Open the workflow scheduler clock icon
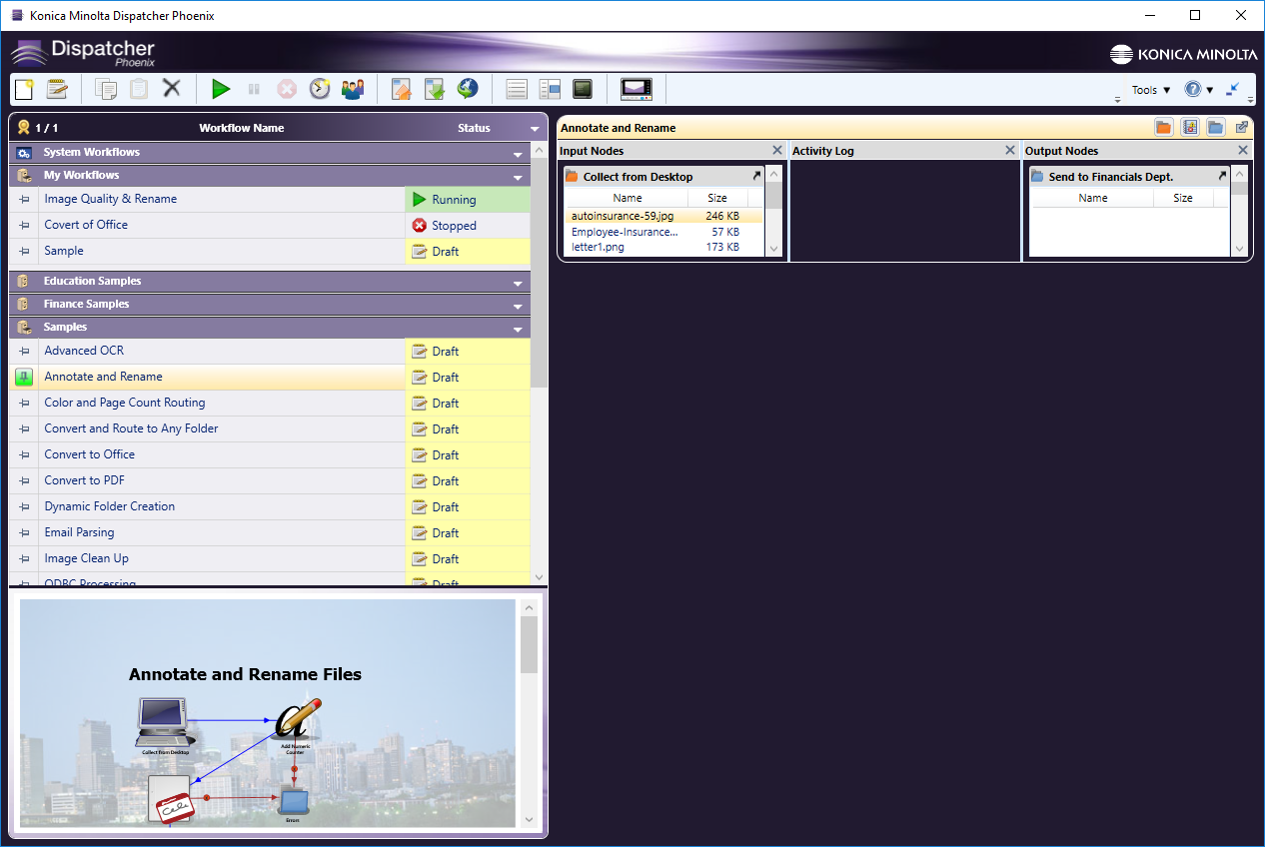 (320, 89)
